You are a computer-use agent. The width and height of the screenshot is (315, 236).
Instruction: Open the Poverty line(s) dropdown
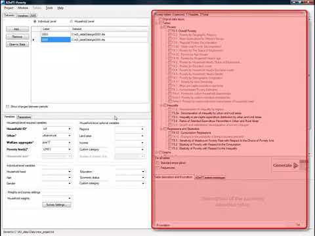coord(70,149)
